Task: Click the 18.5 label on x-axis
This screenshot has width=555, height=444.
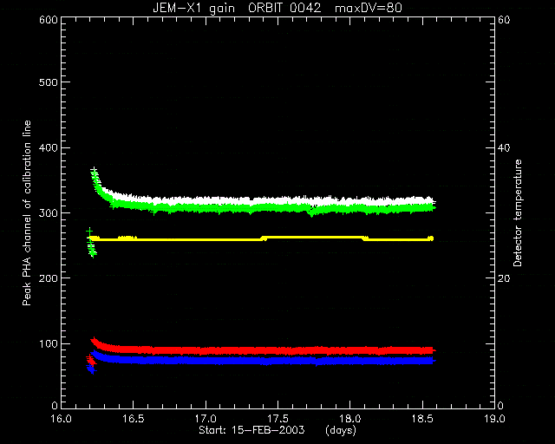Action: (422, 419)
